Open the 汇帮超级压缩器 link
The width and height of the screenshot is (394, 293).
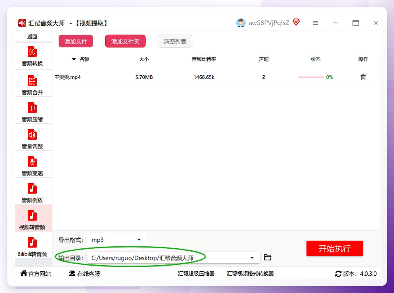pyautogui.click(x=196, y=273)
